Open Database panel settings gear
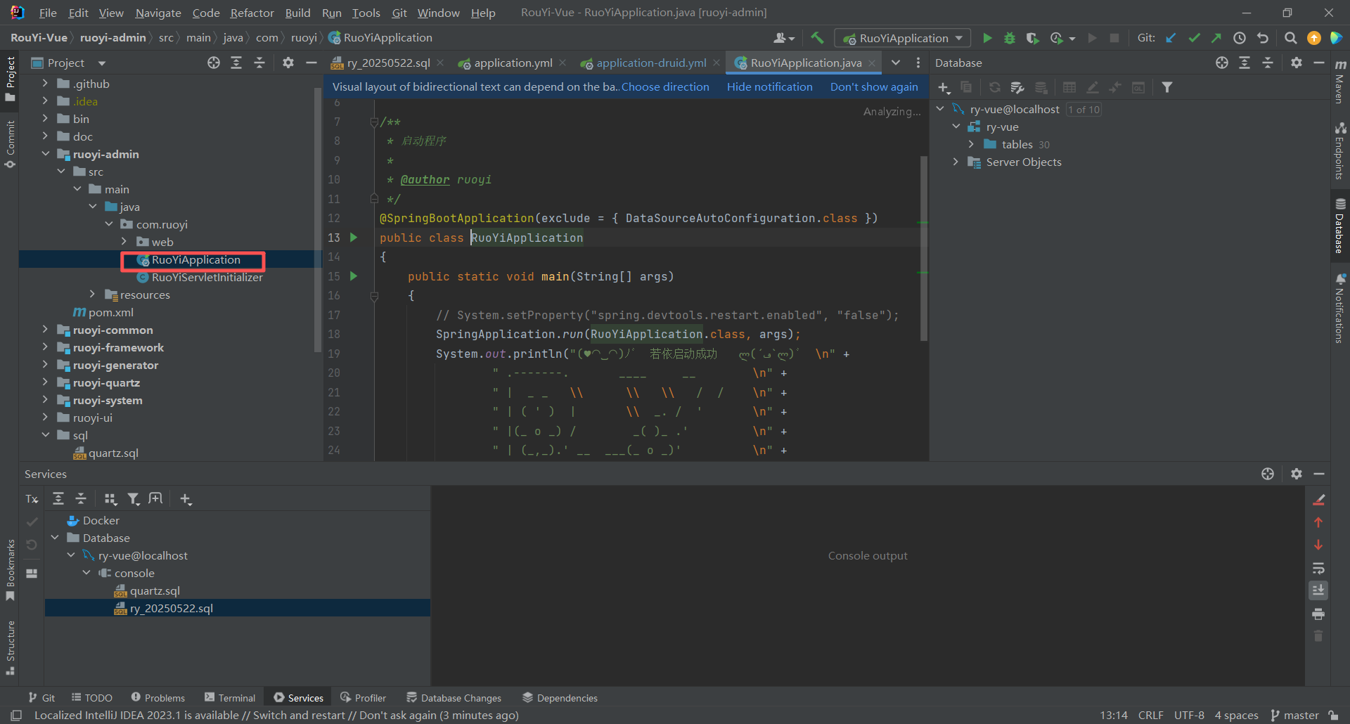 coord(1297,63)
